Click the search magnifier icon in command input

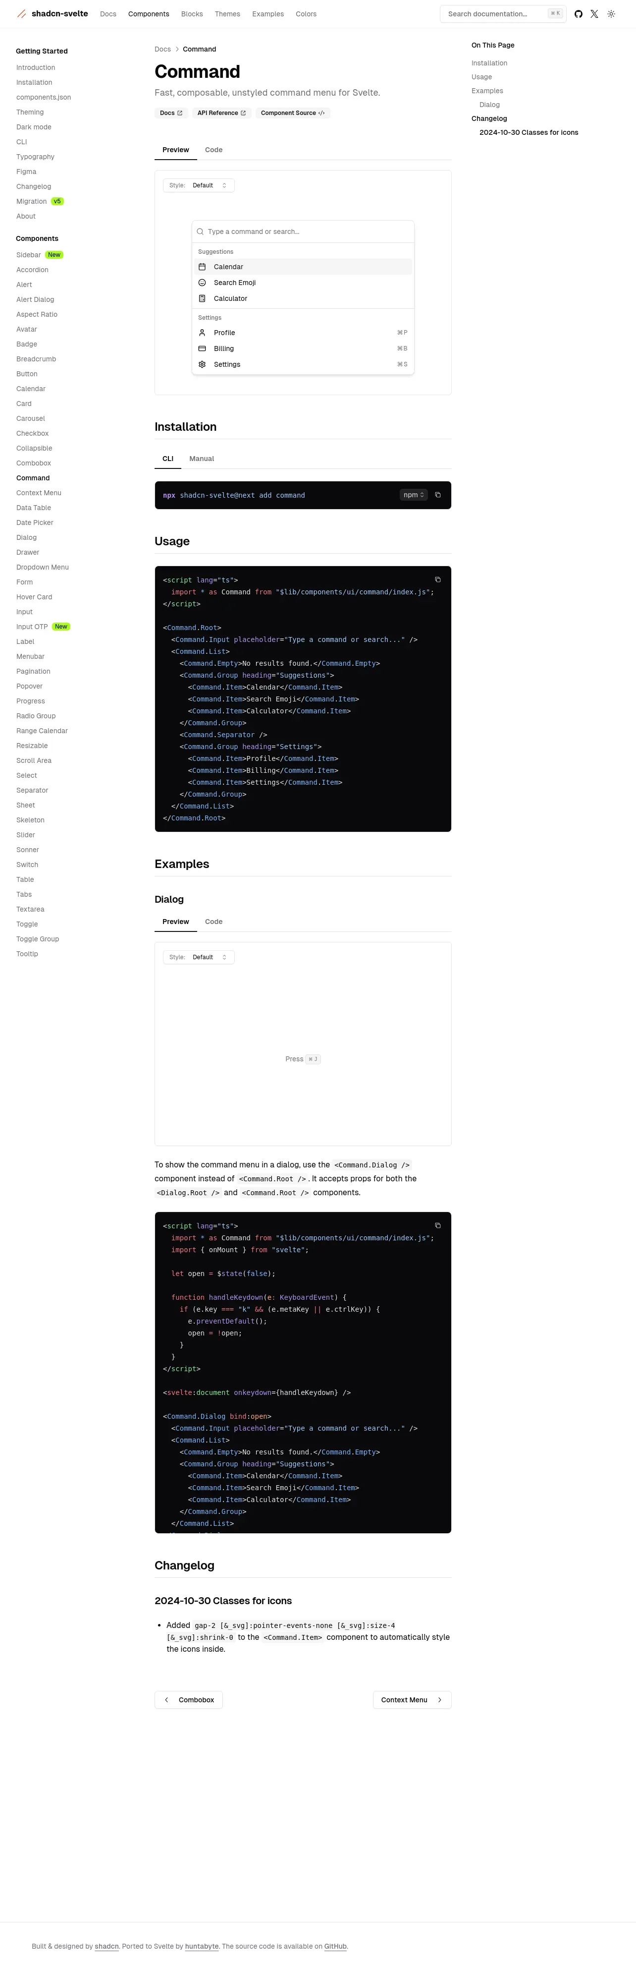(200, 232)
